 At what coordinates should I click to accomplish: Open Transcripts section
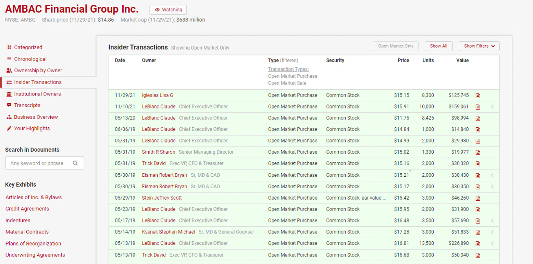[27, 105]
